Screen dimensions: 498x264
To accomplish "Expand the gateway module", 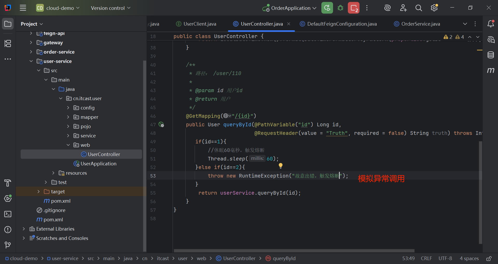I will 31,42.
